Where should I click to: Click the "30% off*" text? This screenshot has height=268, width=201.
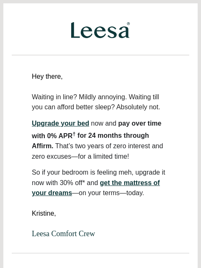tap(72, 183)
